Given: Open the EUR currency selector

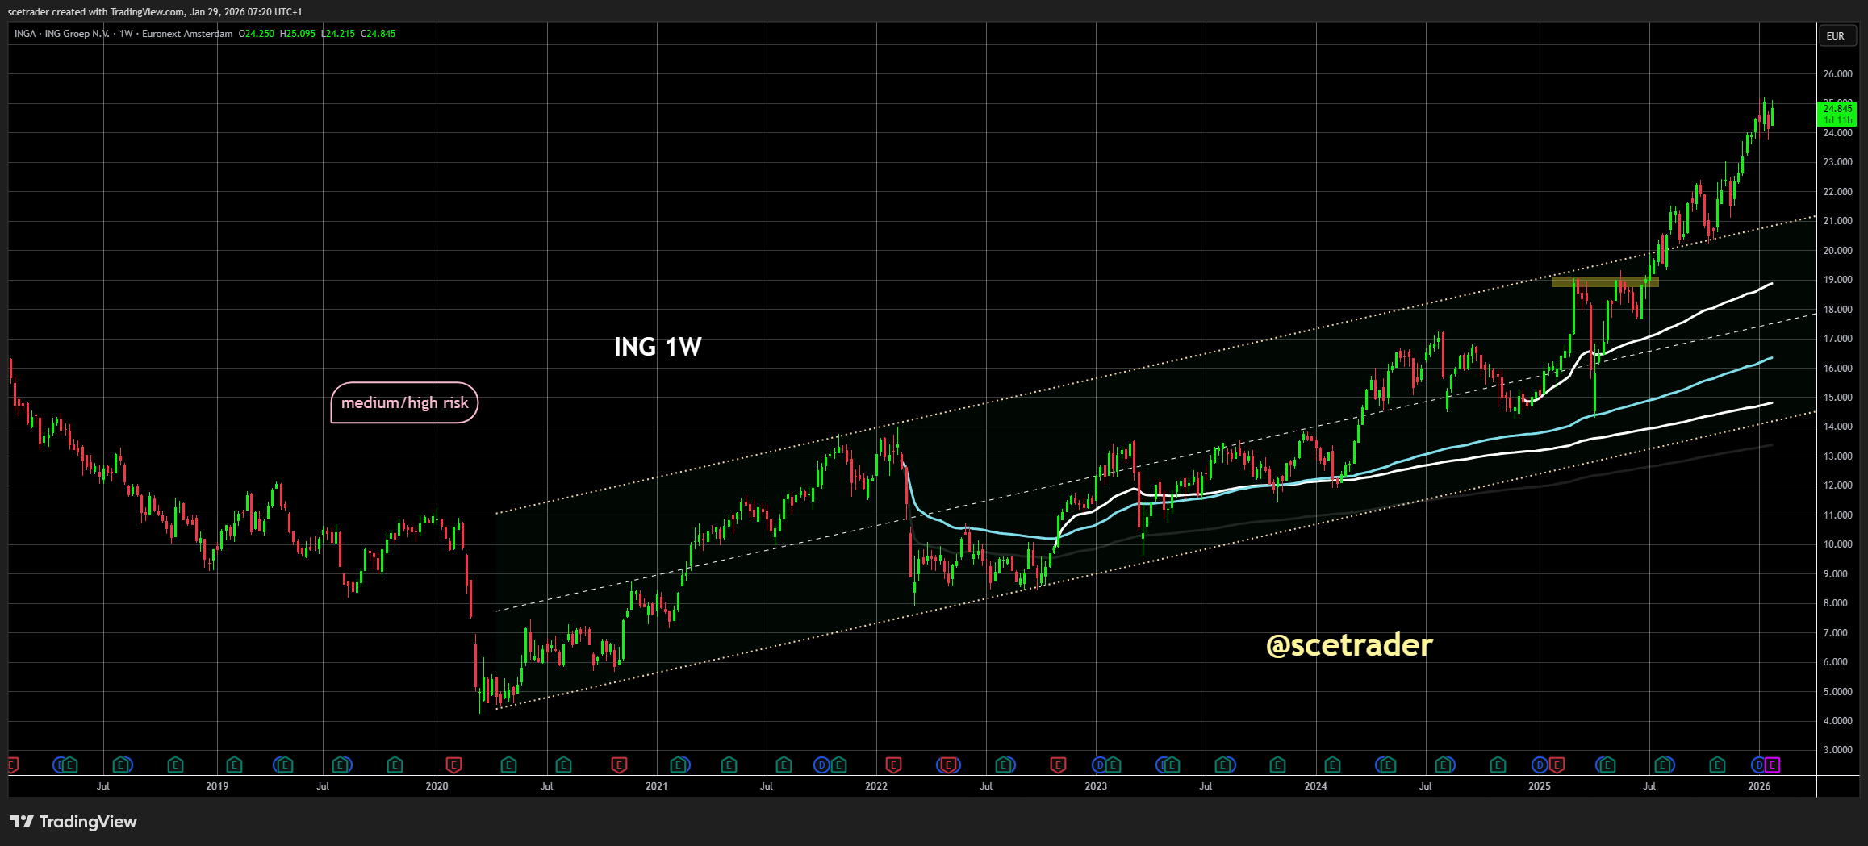Looking at the screenshot, I should 1835,36.
